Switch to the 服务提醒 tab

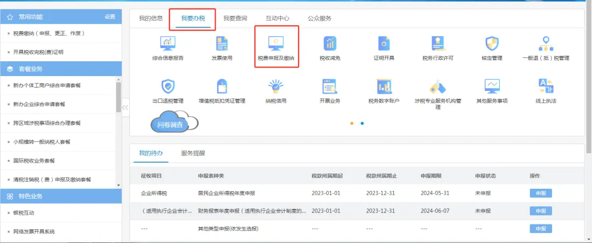(x=193, y=153)
